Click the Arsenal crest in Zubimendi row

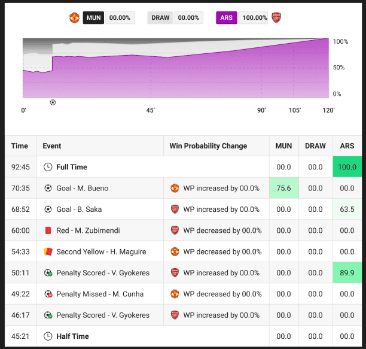pyautogui.click(x=175, y=230)
